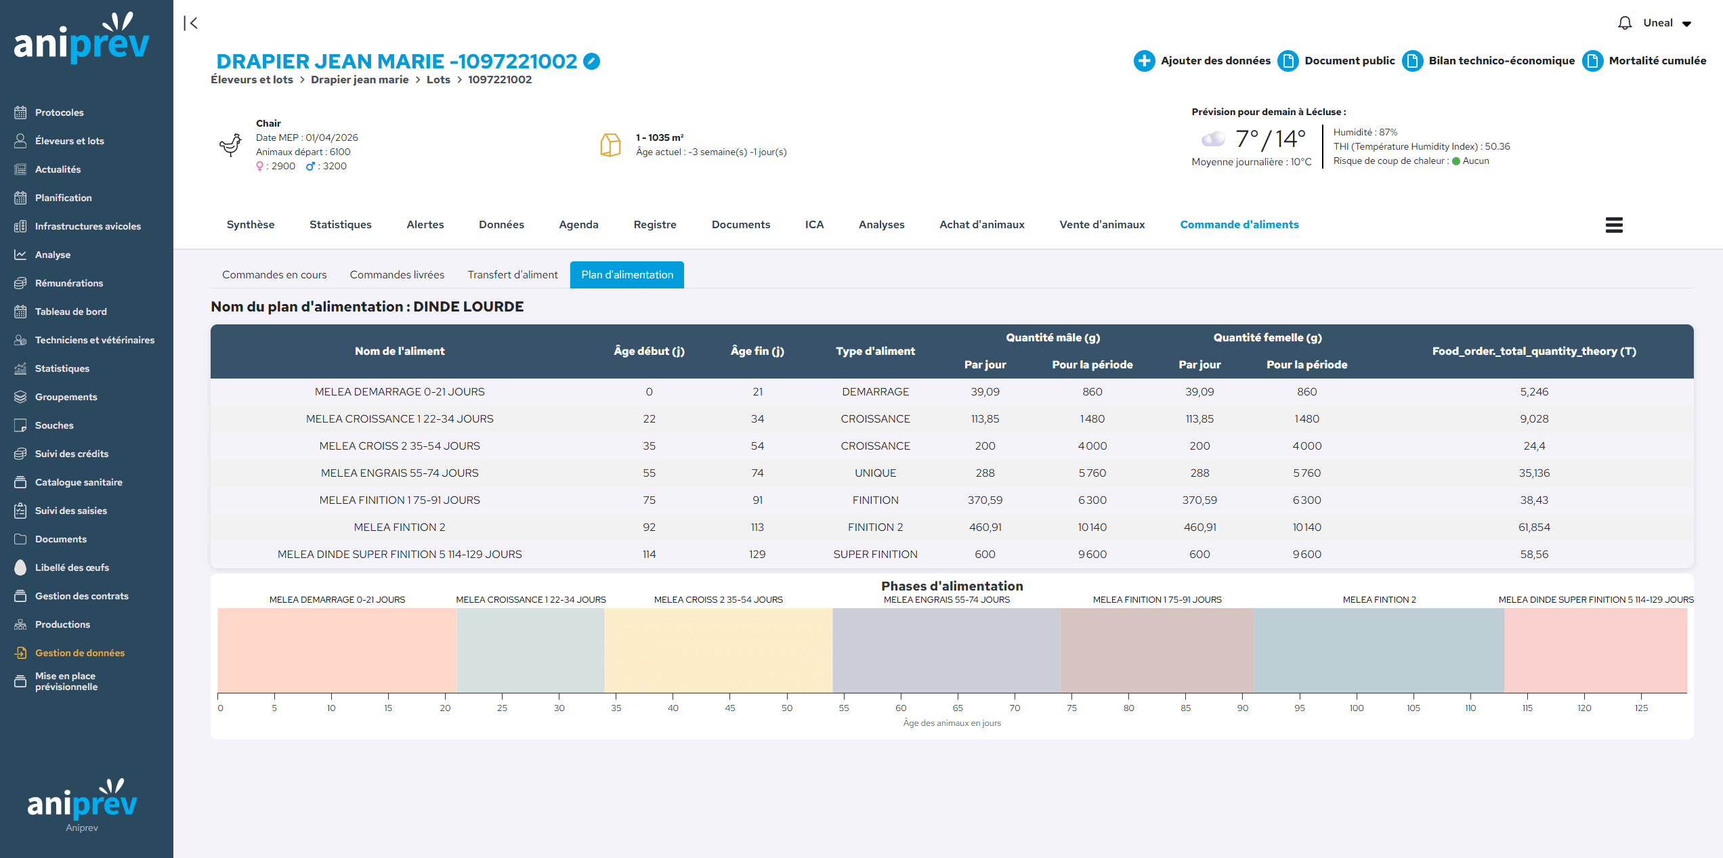
Task: Click the yellow MELEA CROISS 2 phase block
Action: 718,650
